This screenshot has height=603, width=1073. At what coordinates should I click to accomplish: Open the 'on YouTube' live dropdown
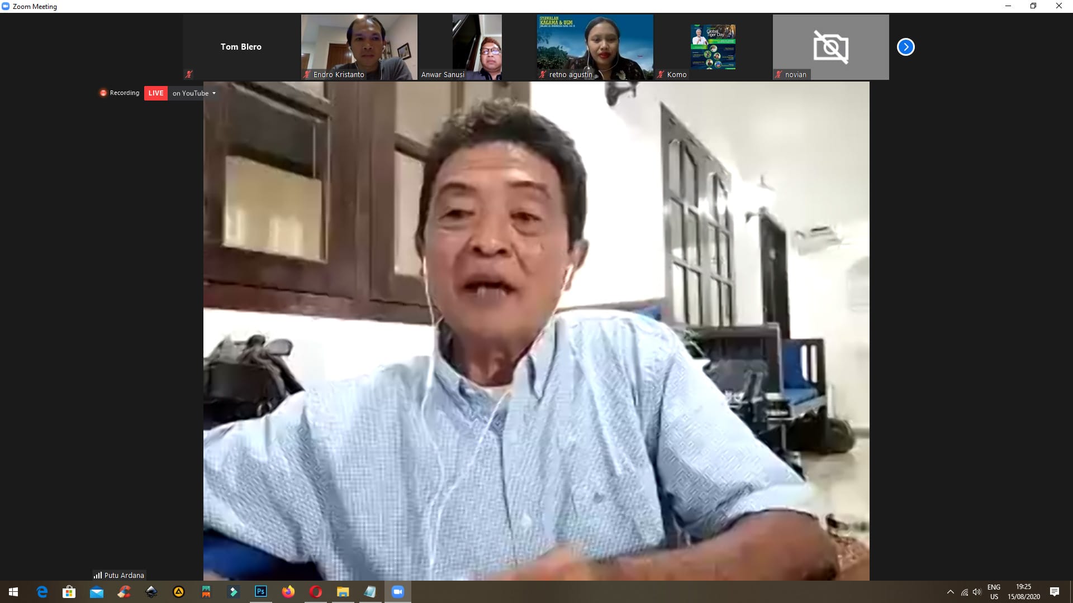(x=194, y=93)
